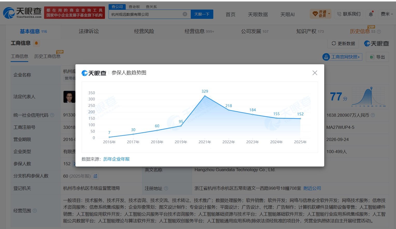This screenshot has height=229, width=396.
Task: Go to 首页 in the top navigation
Action: pyautogui.click(x=230, y=14)
